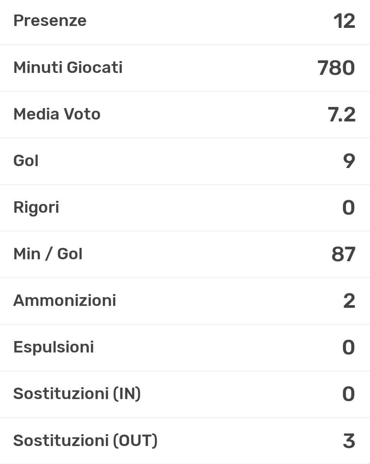Image resolution: width=370 pixels, height=464 pixels.
Task: Tap the minutes per goal value 87
Action: pos(343,254)
